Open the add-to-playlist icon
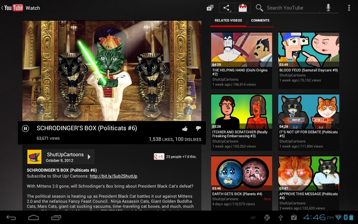Screen dimensions: 358x224 (210, 8)
